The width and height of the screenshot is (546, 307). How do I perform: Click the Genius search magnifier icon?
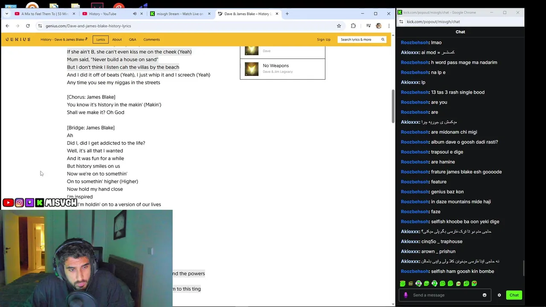383,39
